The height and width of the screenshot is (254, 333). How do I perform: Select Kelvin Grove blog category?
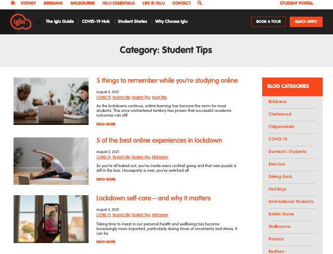(281, 214)
